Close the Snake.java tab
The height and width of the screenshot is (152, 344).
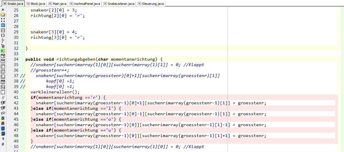pos(5,4)
